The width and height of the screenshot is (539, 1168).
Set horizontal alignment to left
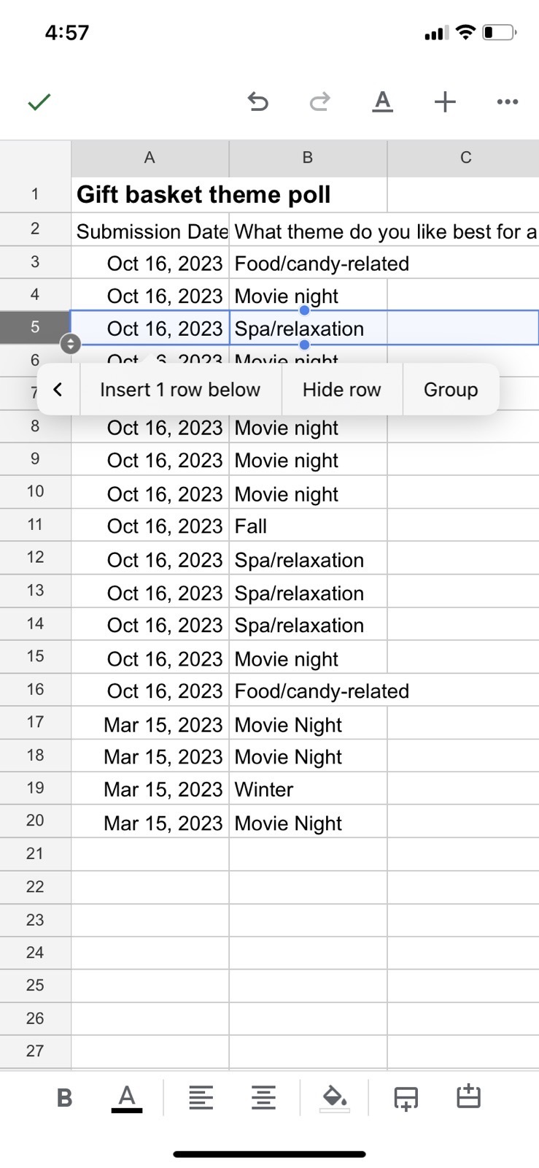[201, 1098]
